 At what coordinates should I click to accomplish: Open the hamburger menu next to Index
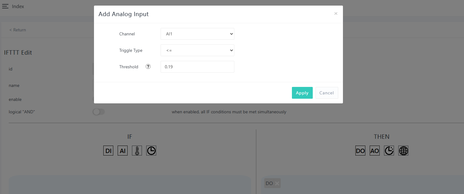click(x=5, y=6)
